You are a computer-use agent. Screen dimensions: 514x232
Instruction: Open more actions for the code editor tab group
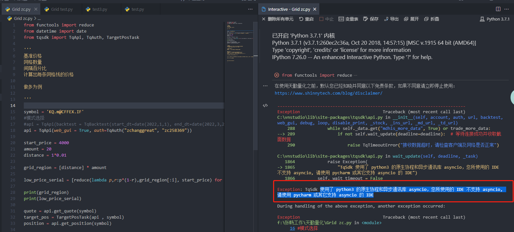coord(250,9)
